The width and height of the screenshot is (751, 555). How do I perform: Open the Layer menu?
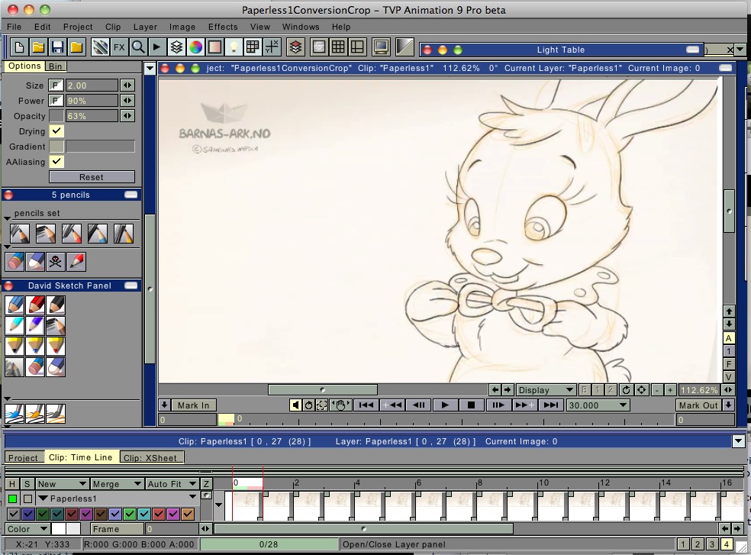click(145, 27)
